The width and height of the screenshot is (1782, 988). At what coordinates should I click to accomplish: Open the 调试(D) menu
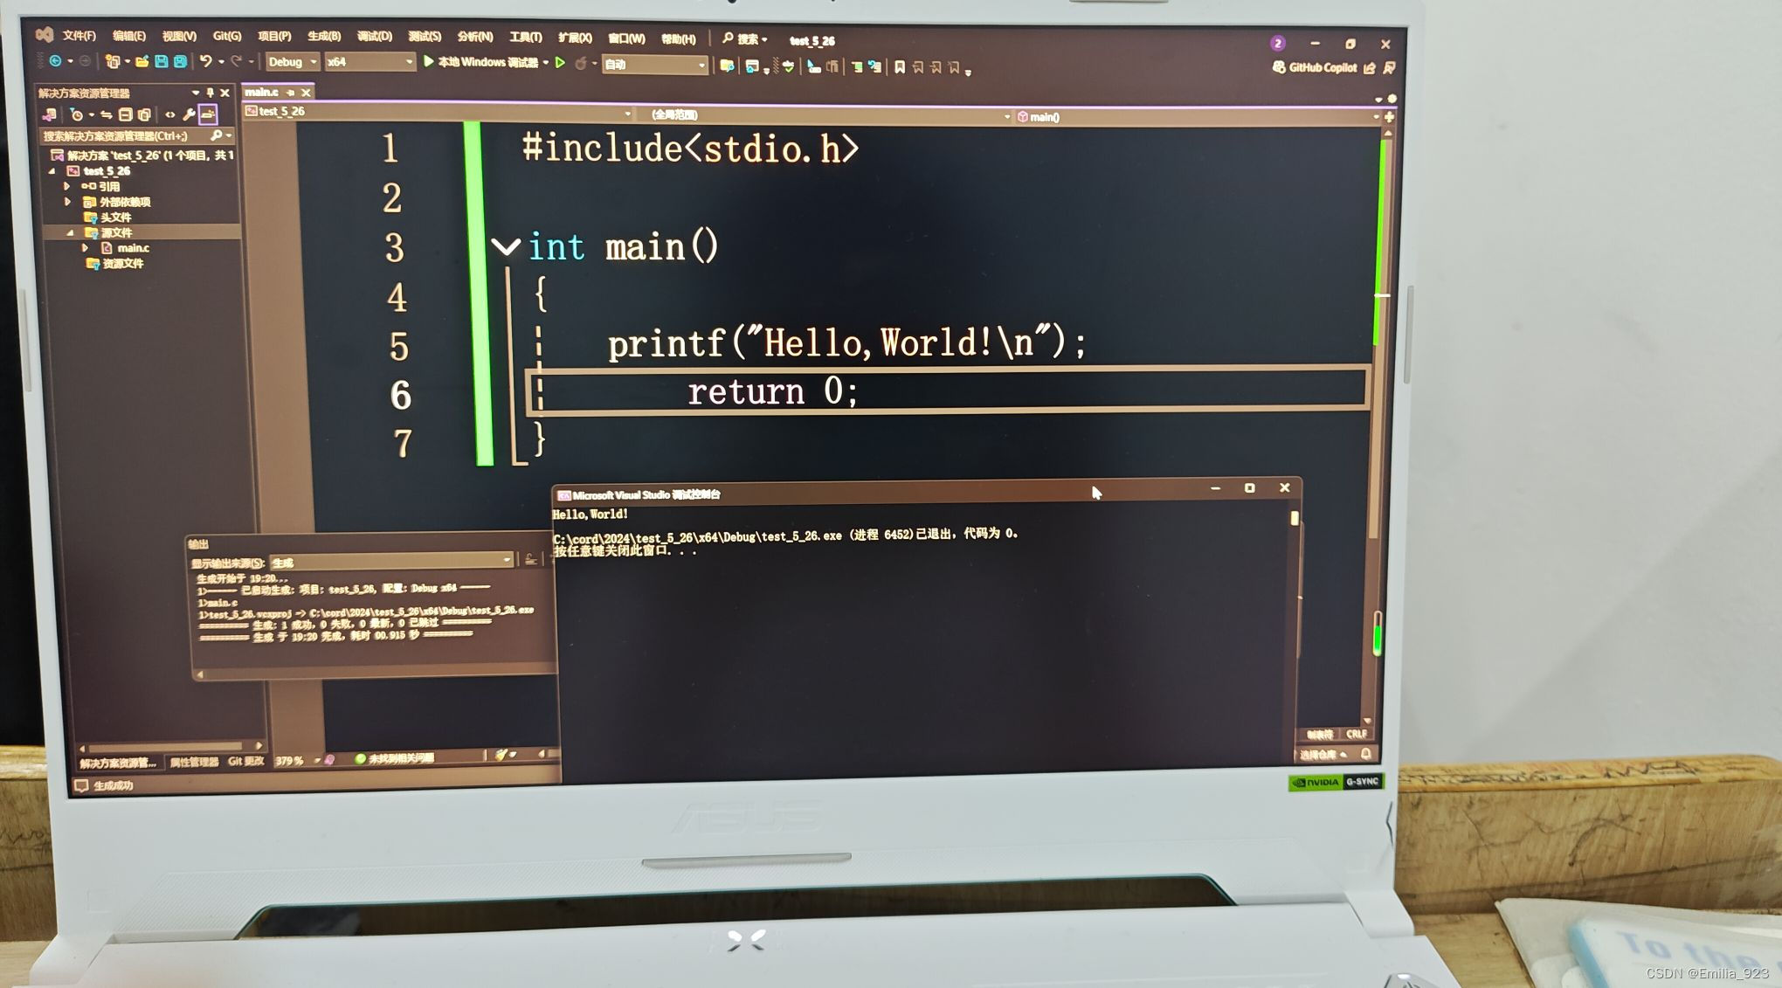click(374, 36)
